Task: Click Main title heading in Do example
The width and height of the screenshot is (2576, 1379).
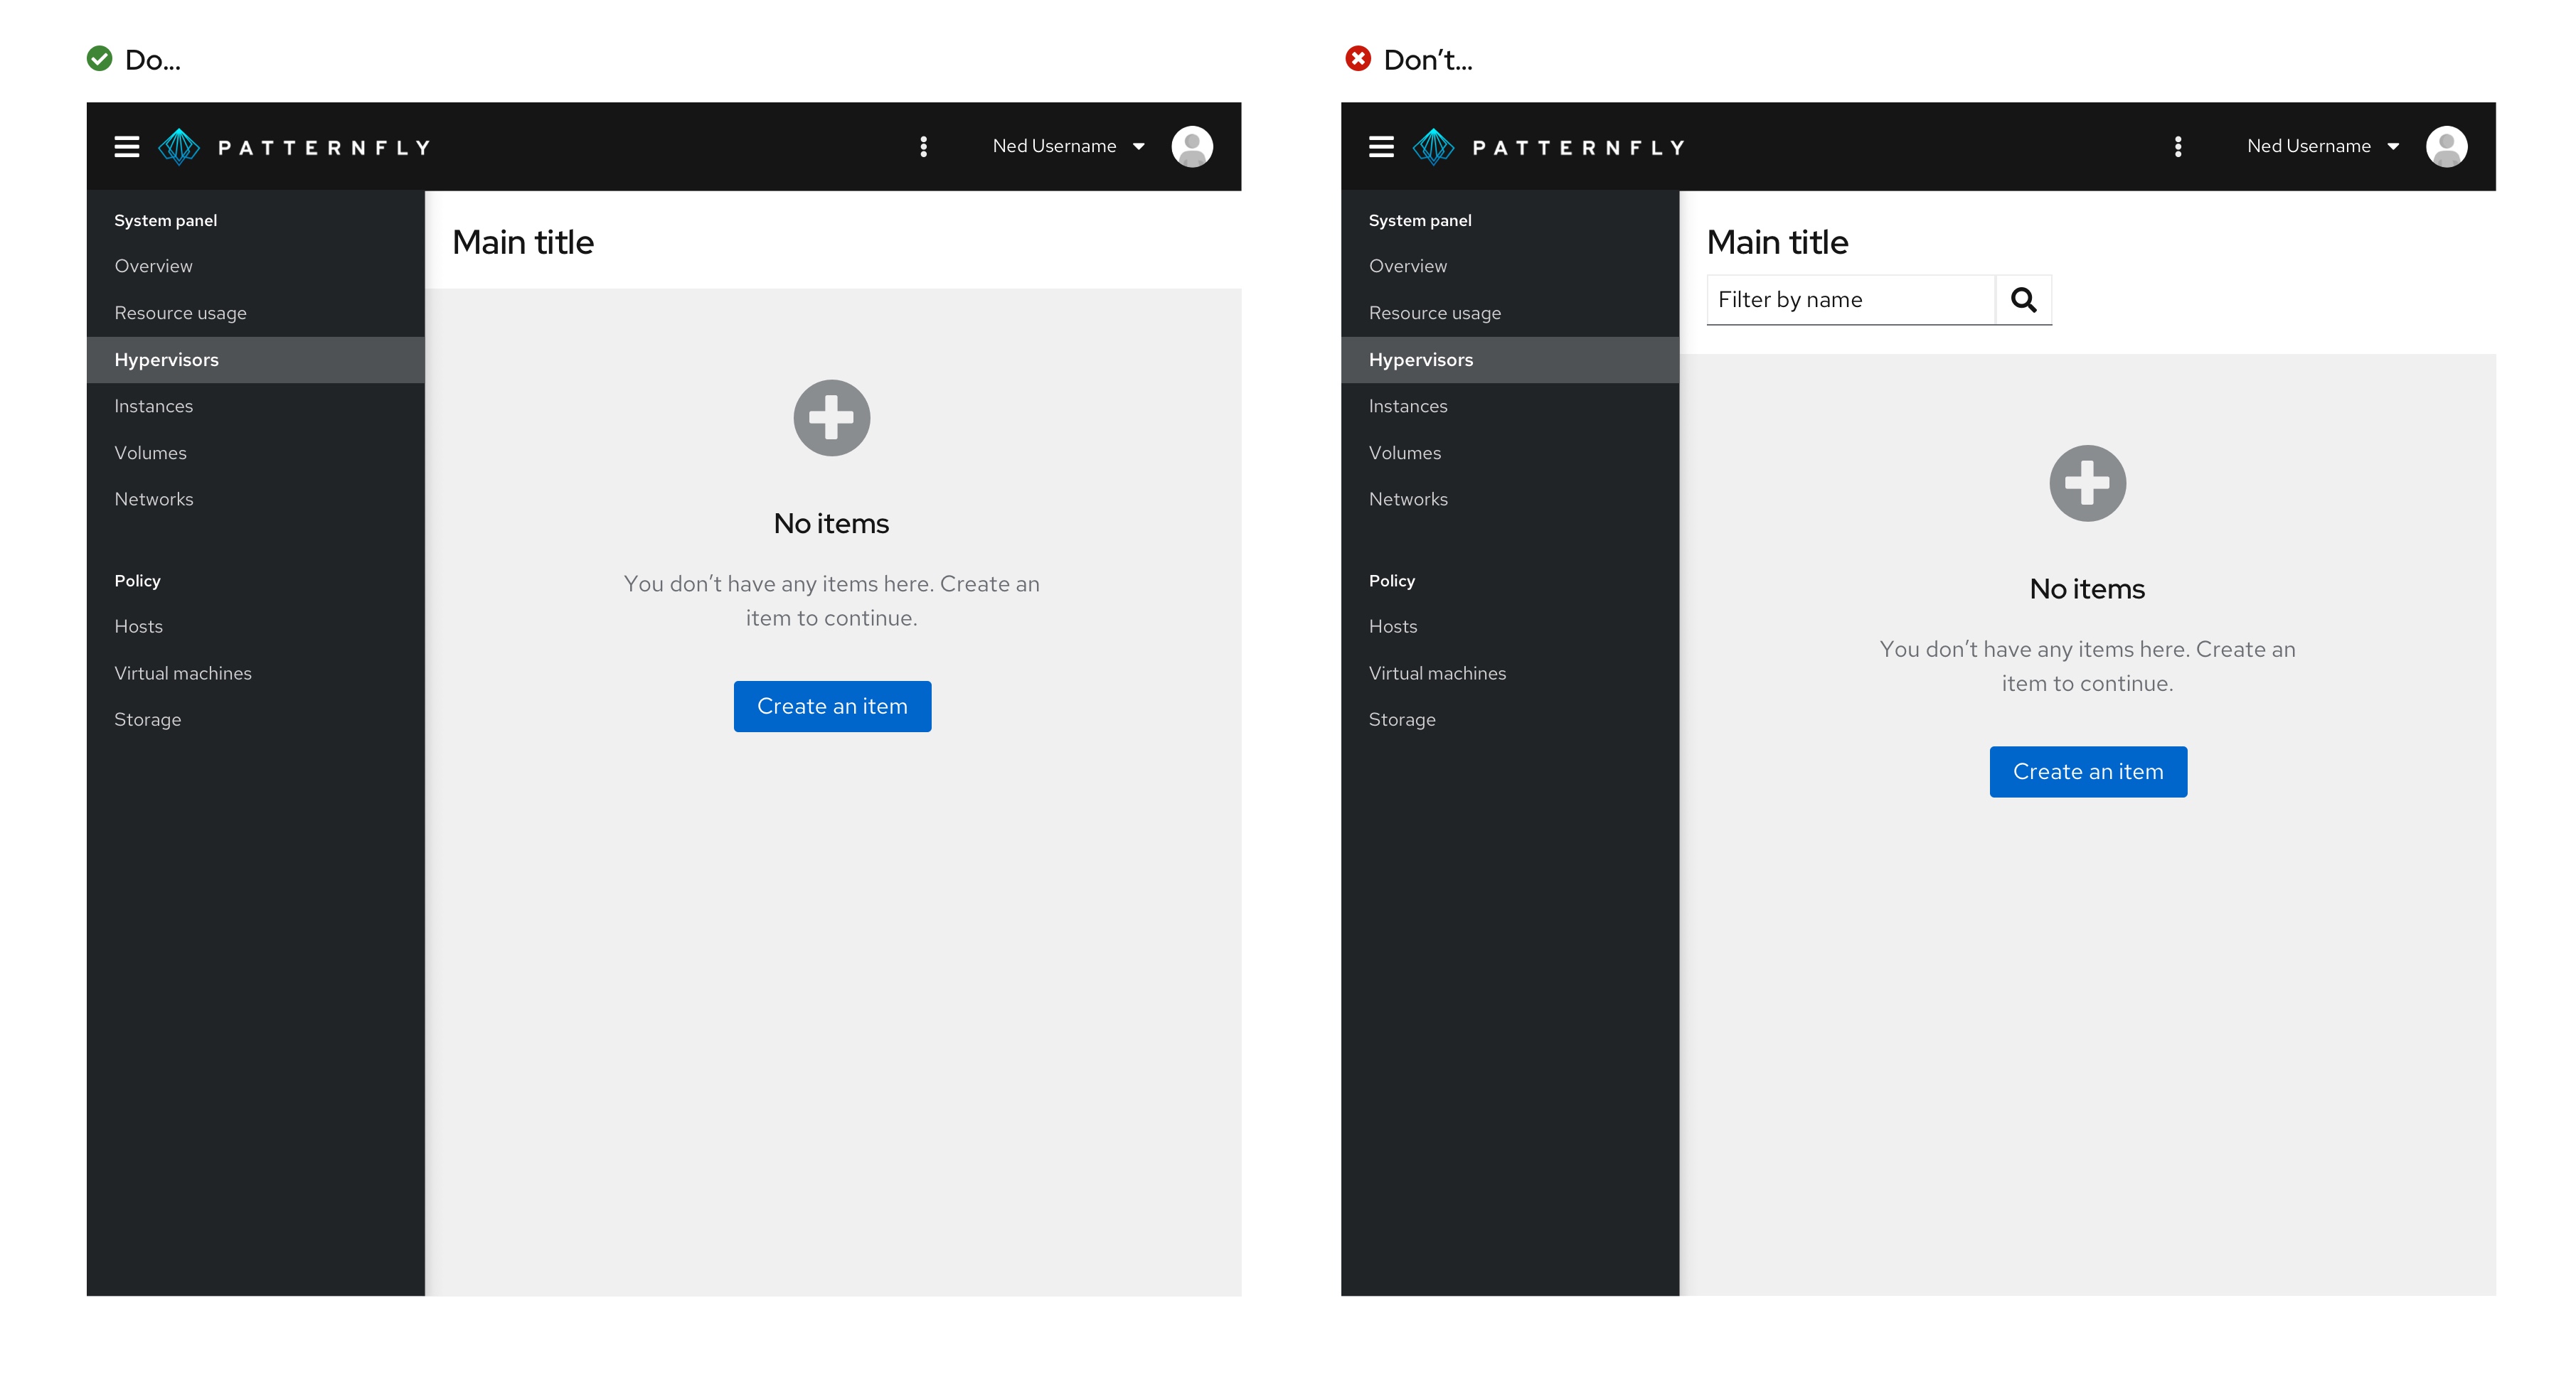Action: click(x=523, y=242)
